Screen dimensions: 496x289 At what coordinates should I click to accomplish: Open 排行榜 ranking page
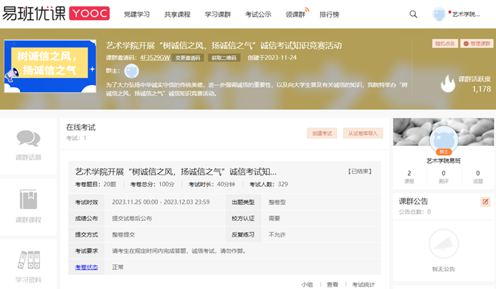tap(329, 14)
